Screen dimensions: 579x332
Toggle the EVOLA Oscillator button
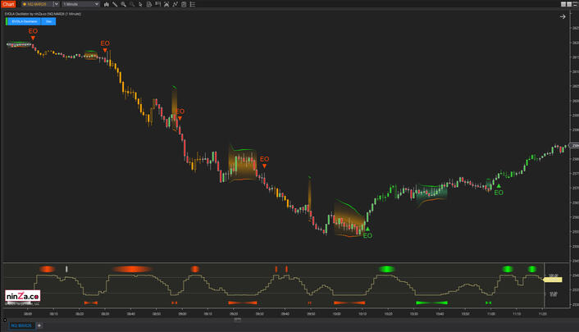coord(24,21)
